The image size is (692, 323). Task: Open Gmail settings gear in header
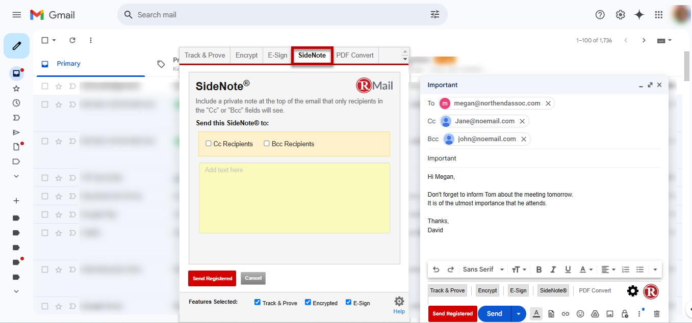[x=620, y=15]
